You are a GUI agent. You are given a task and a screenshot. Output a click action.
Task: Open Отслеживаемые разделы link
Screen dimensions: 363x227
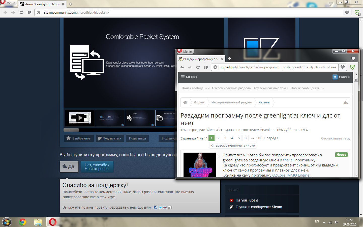point(232,88)
